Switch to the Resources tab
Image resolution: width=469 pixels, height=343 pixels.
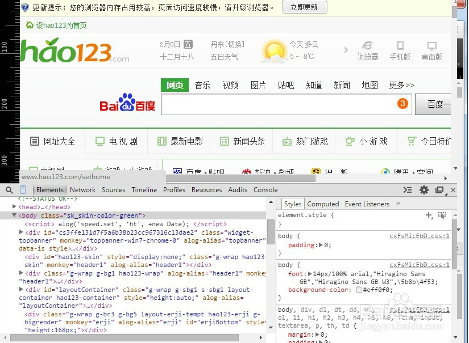(x=207, y=190)
